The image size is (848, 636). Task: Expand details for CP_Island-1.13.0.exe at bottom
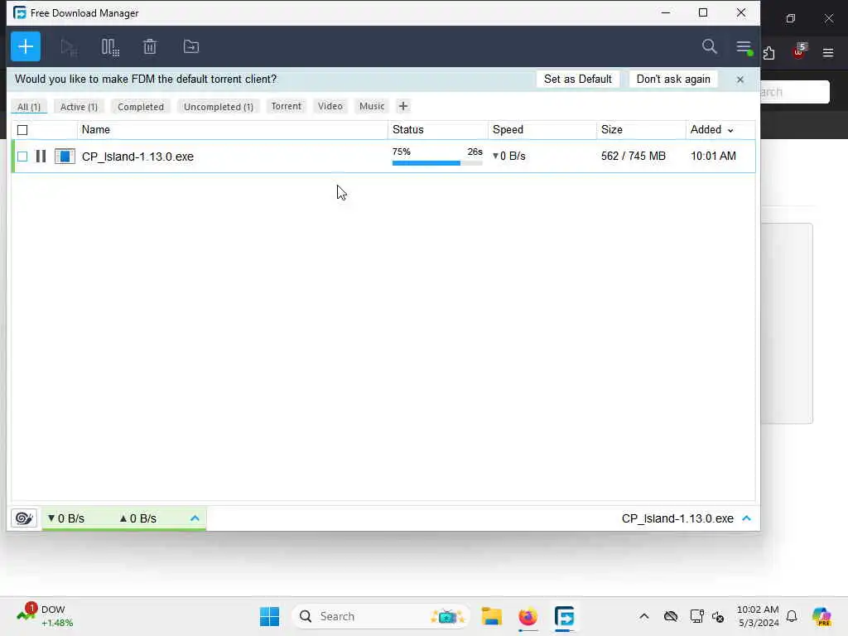(x=747, y=518)
